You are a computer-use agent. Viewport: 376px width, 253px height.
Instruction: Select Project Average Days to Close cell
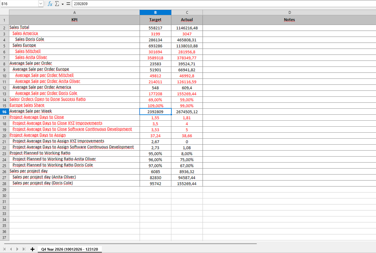[x=74, y=118]
